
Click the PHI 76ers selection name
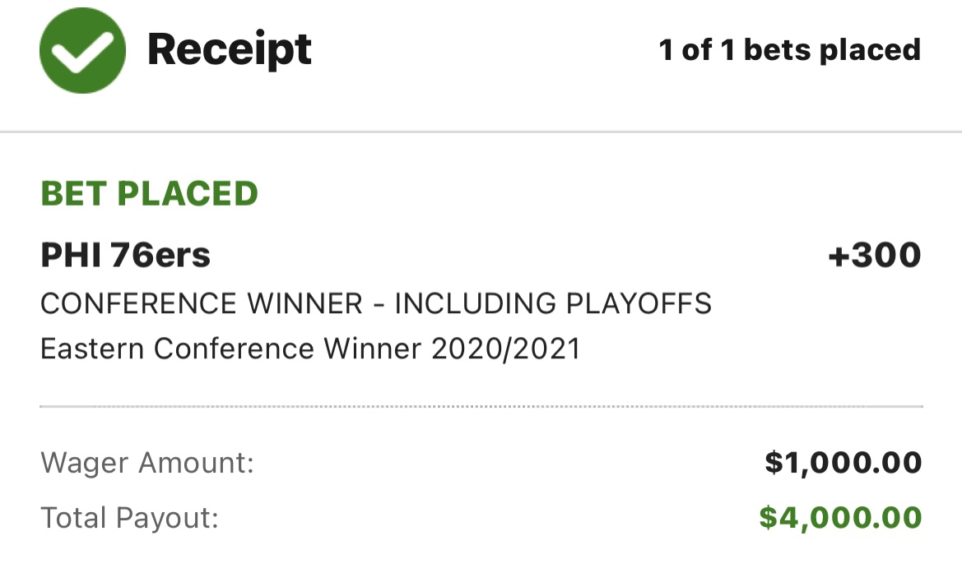125,256
